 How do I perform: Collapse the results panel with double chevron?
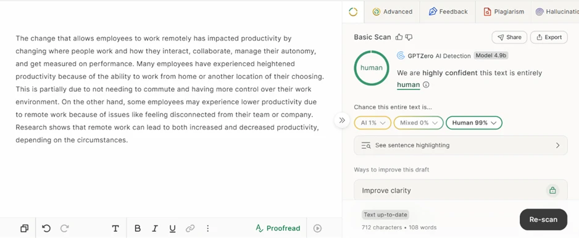pos(342,120)
